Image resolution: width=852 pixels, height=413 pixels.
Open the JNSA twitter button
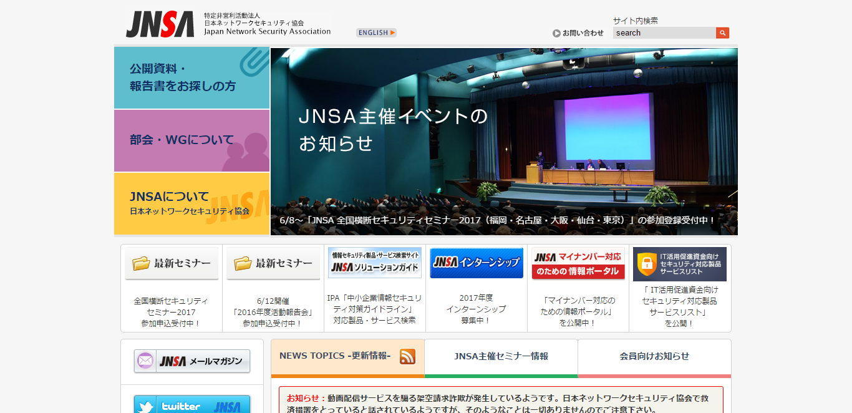[192, 406]
